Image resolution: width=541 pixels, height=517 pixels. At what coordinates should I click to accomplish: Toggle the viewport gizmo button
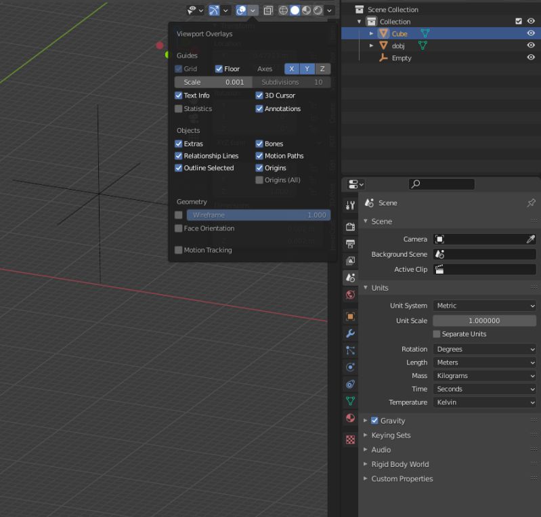coord(214,10)
